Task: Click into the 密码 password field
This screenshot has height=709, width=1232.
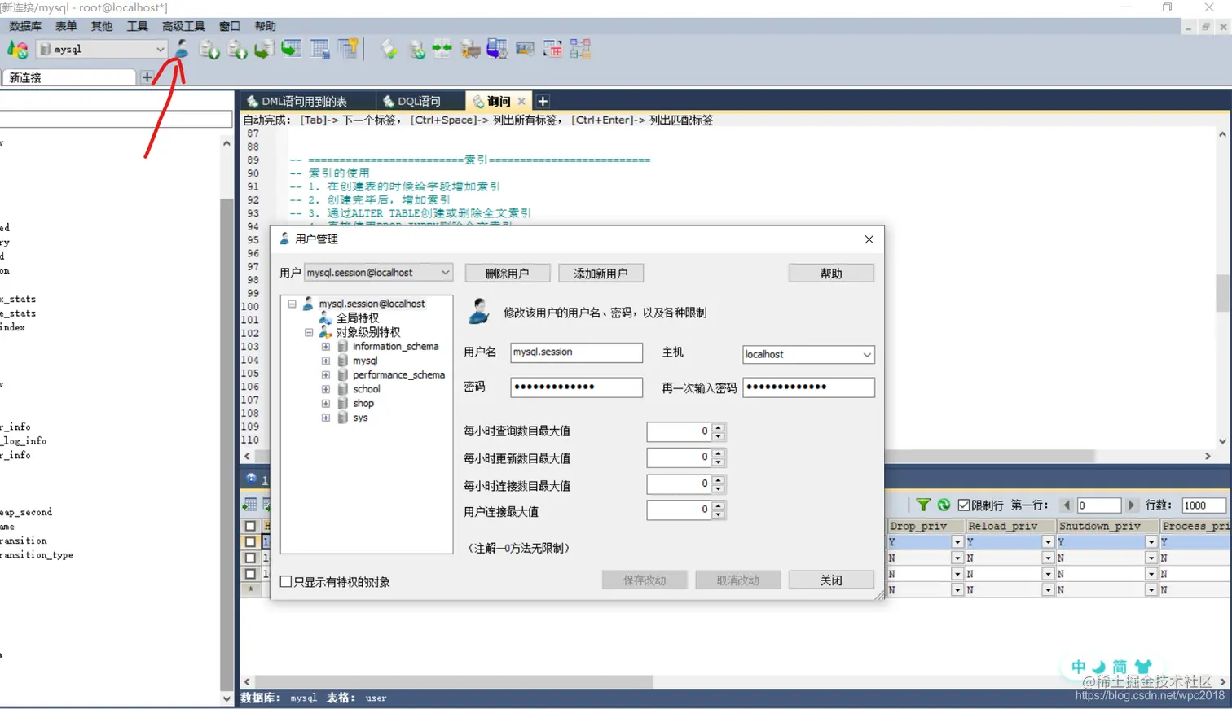Action: (x=576, y=387)
